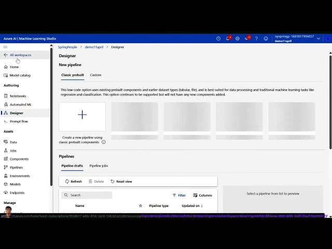
Task: Click the main page vertical scrollbar
Action: coord(330,102)
